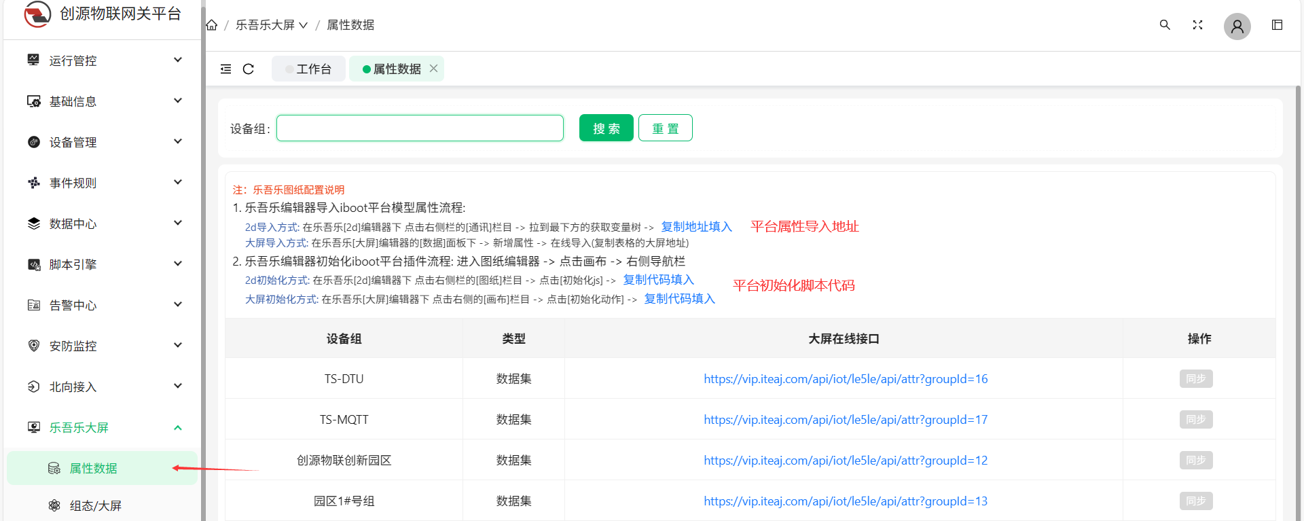
Task: Collapse the sidebar menu icon
Action: (x=226, y=69)
